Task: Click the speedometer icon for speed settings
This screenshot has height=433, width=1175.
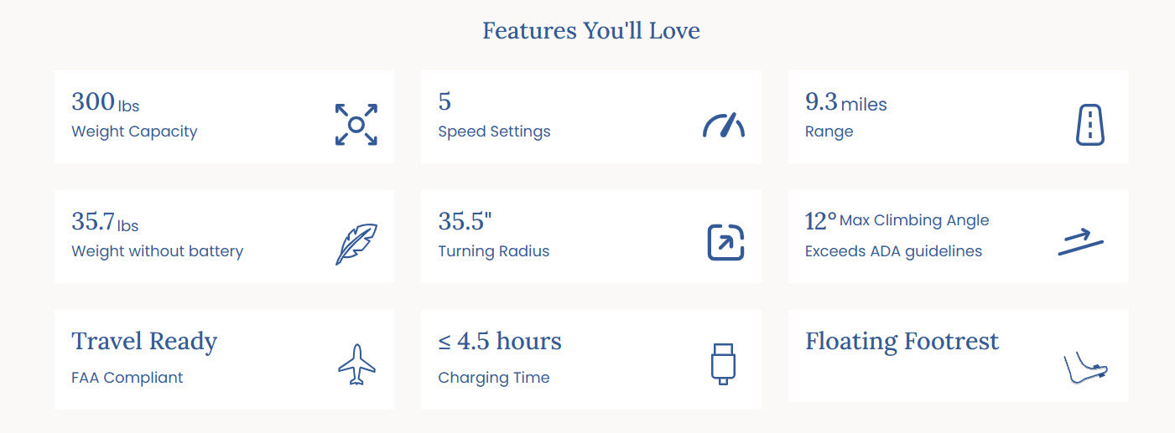Action: [x=723, y=126]
